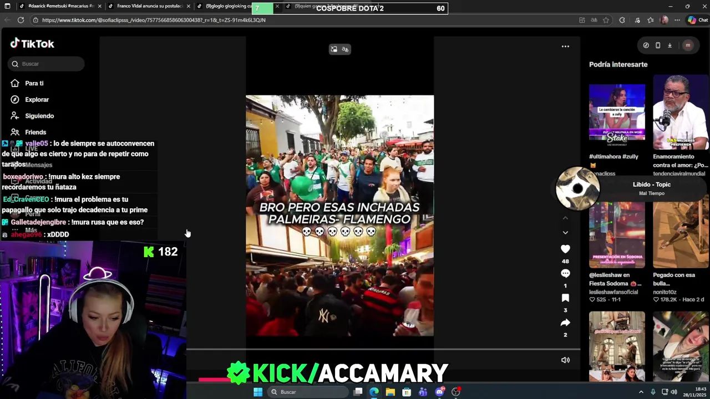Open the 'nonito10z' author link
Viewport: 710px width, 399px height.
(x=665, y=292)
